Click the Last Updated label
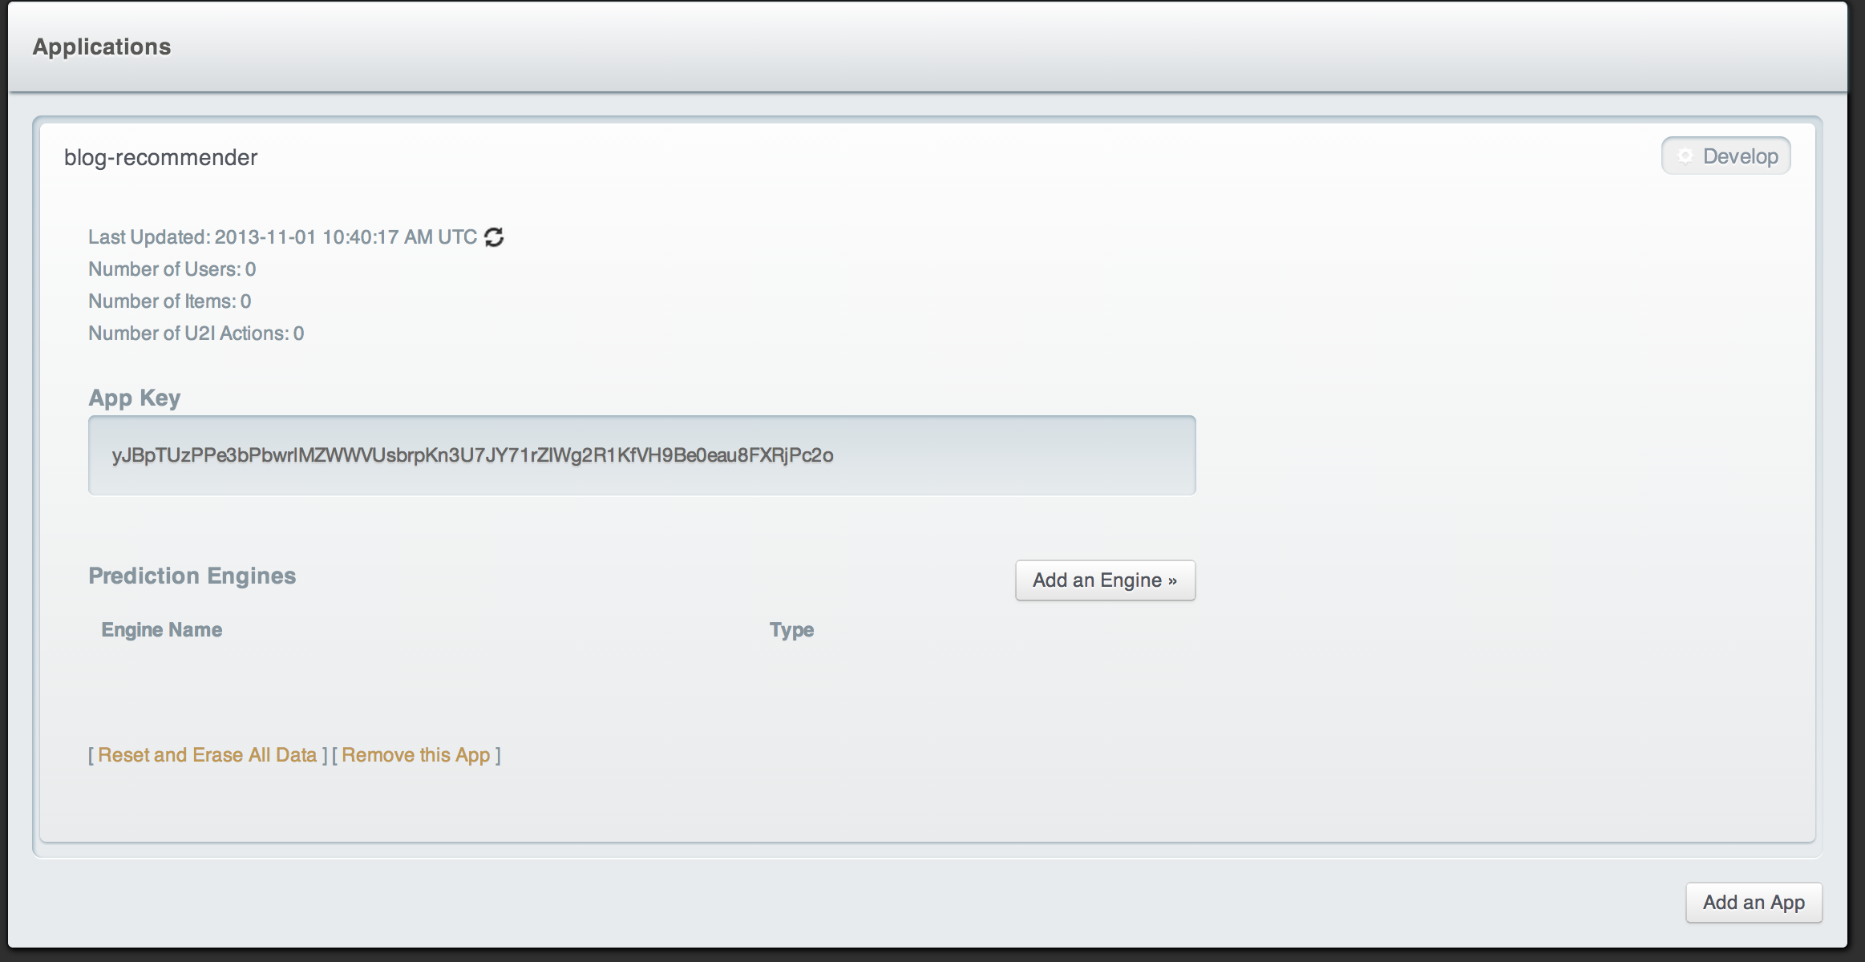 149,237
